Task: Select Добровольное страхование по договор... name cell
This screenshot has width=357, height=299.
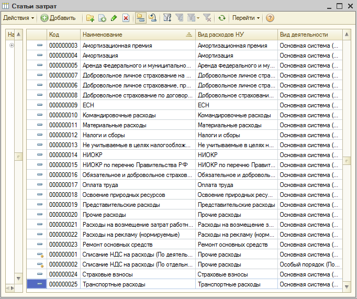Action: (138, 95)
